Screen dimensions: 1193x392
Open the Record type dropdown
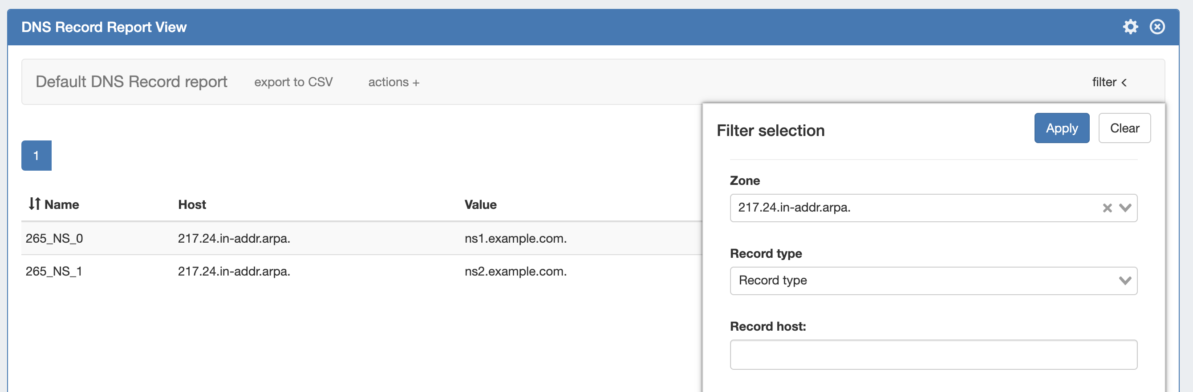[x=933, y=280]
